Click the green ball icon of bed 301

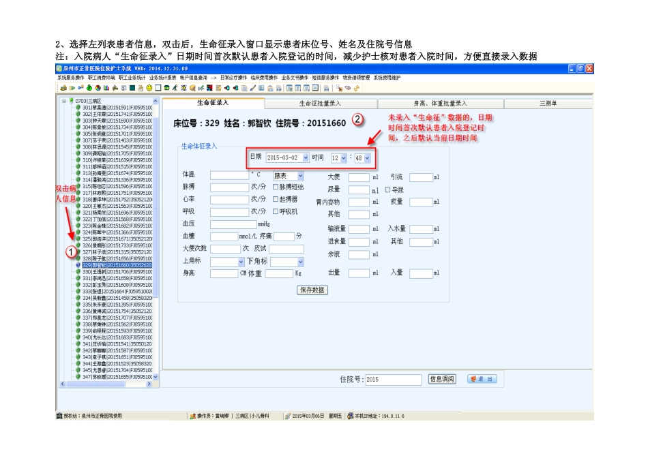pos(78,108)
